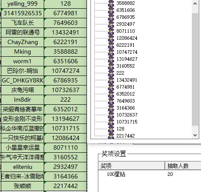This screenshot has width=201, height=192.
Task: Select the lm8dir cell
Action: [22, 99]
